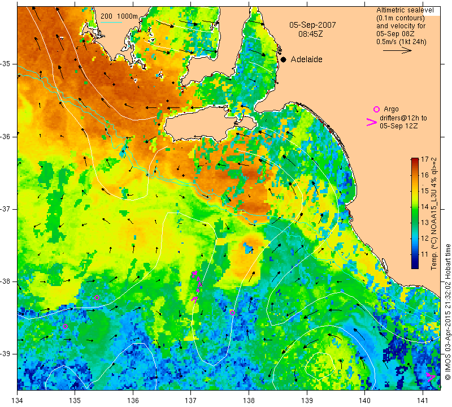This screenshot has height=407, width=452.
Task: Click the magenta drifter arrowhead legend symbol
Action: coord(372,122)
